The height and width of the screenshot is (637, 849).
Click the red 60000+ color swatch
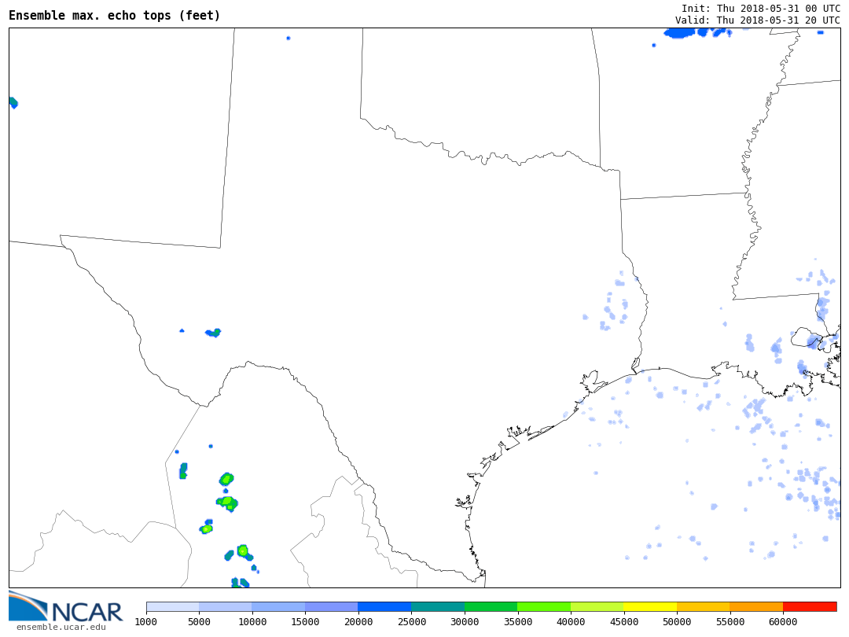[x=810, y=606]
